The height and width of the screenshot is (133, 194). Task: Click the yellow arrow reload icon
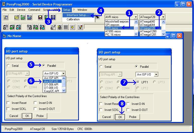72,27
